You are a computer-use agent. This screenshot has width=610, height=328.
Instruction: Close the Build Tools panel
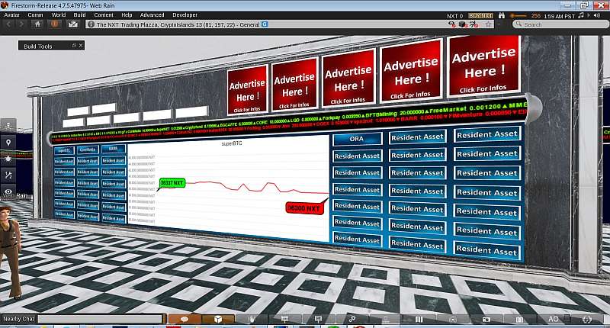click(x=81, y=46)
